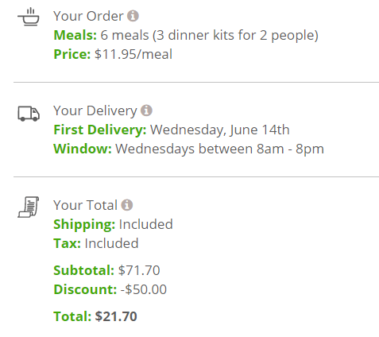Viewport: 379px width, 337px height.
Task: Click the Shipping: Included line
Action: tap(113, 225)
